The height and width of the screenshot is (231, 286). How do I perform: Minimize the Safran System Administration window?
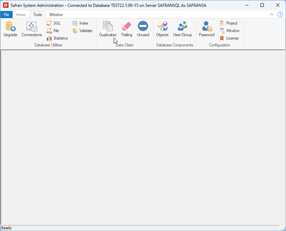click(247, 5)
